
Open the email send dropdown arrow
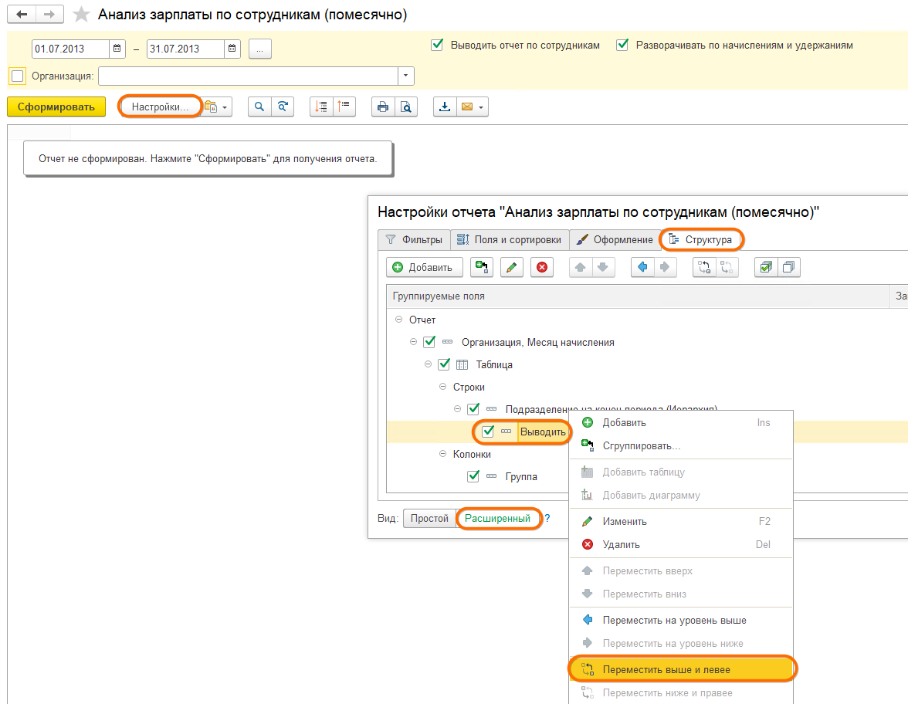click(482, 107)
